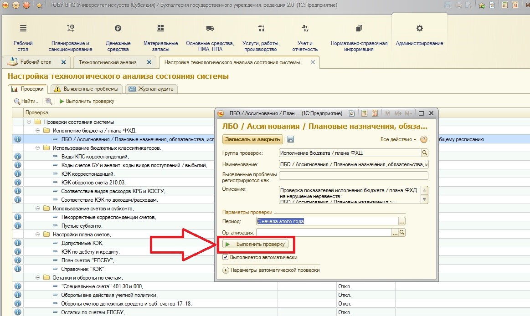Switch to the Журнал аудита tab
Viewport: 530px width, 316px height.
(x=151, y=89)
